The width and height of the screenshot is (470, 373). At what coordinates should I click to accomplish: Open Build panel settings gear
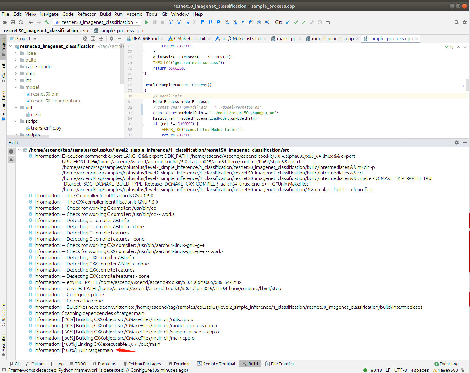click(456, 143)
